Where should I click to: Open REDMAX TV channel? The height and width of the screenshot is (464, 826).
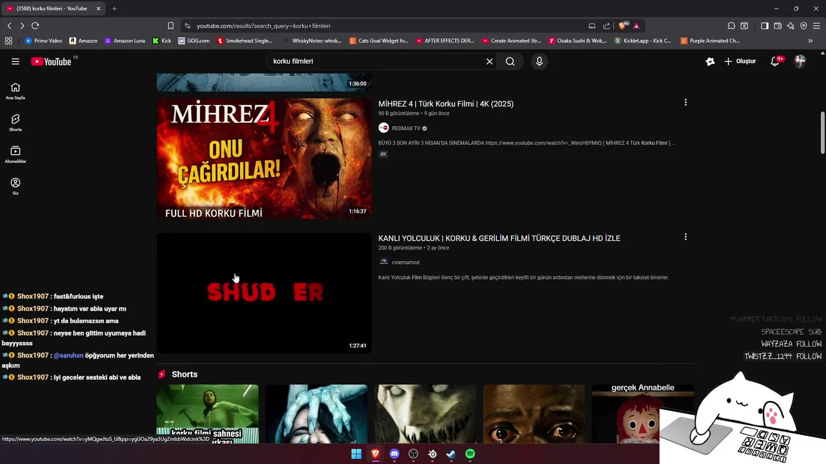point(406,128)
